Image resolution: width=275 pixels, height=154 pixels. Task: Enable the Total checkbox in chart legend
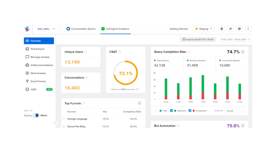(x=157, y=111)
